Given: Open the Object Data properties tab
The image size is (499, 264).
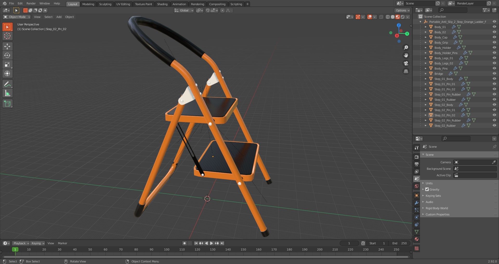Looking at the screenshot, I should [x=417, y=232].
